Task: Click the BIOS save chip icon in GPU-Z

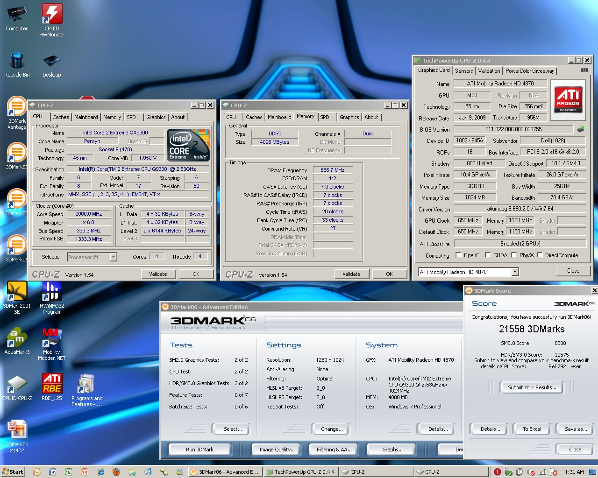Action: (581, 129)
